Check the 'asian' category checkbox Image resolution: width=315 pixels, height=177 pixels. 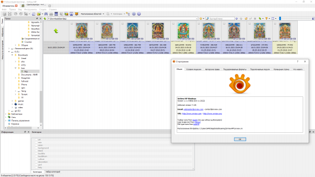point(36,145)
